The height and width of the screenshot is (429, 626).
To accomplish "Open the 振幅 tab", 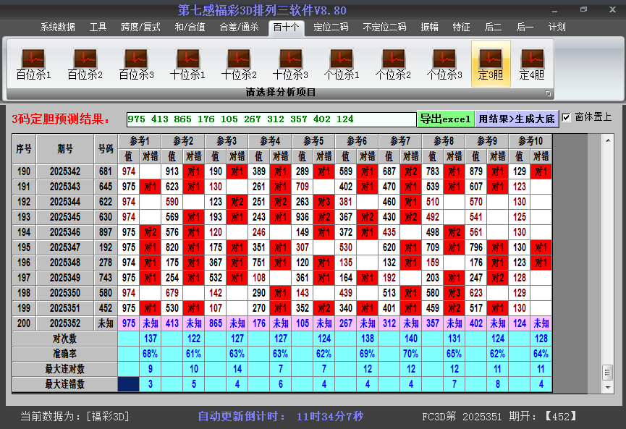I will pyautogui.click(x=429, y=27).
